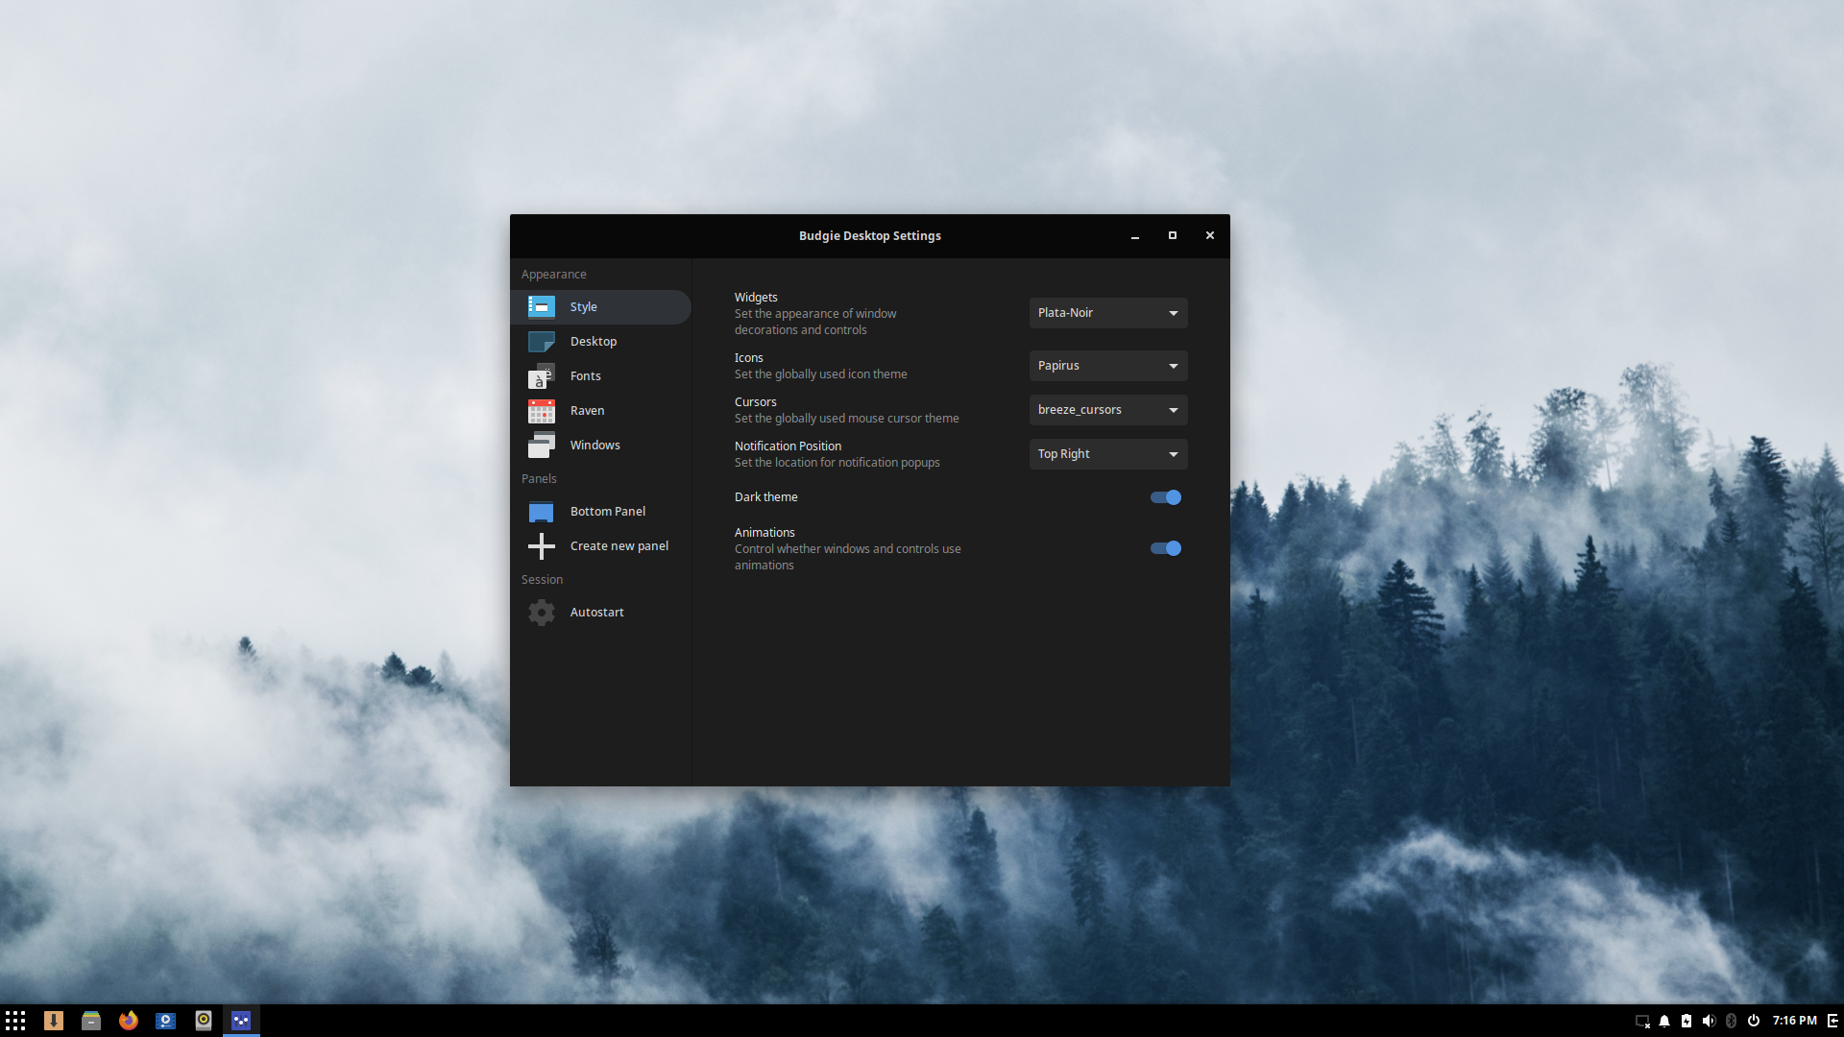Open the power menu tray icon

click(x=1754, y=1021)
